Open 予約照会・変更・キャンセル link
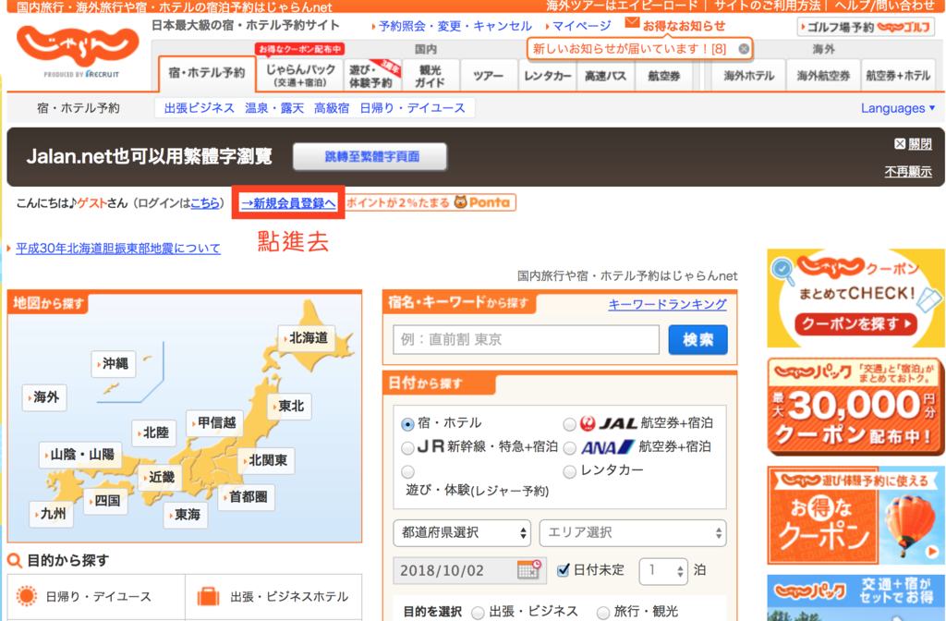The image size is (946, 621). click(455, 26)
